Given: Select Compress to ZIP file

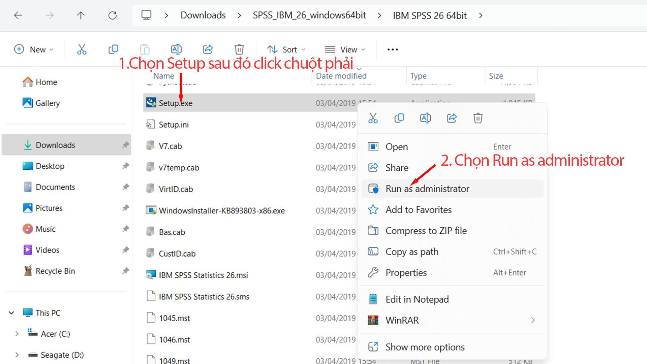Looking at the screenshot, I should click(452, 231).
